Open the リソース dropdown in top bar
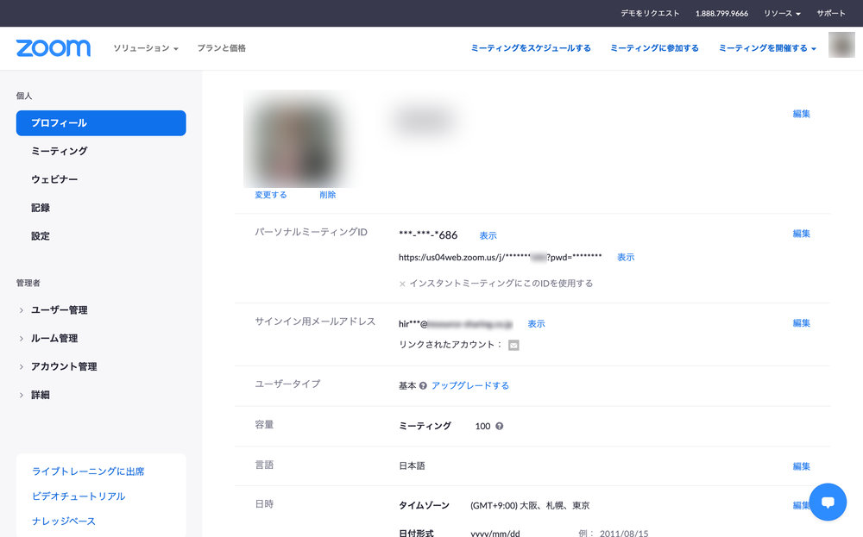This screenshot has width=863, height=537. coord(782,13)
